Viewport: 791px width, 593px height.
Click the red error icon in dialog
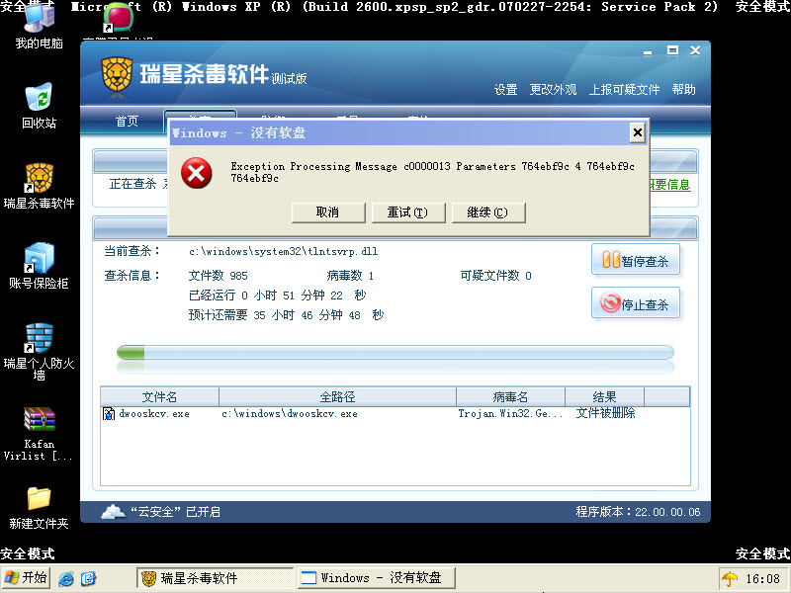196,173
